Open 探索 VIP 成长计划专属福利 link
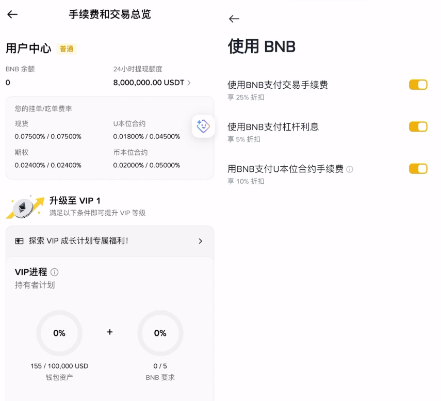The image size is (441, 401). pos(110,241)
